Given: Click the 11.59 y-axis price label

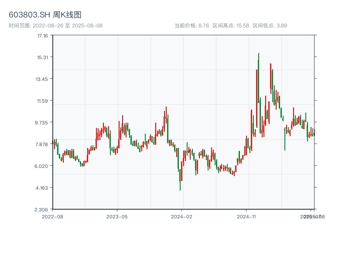Looking at the screenshot, I should (42, 101).
